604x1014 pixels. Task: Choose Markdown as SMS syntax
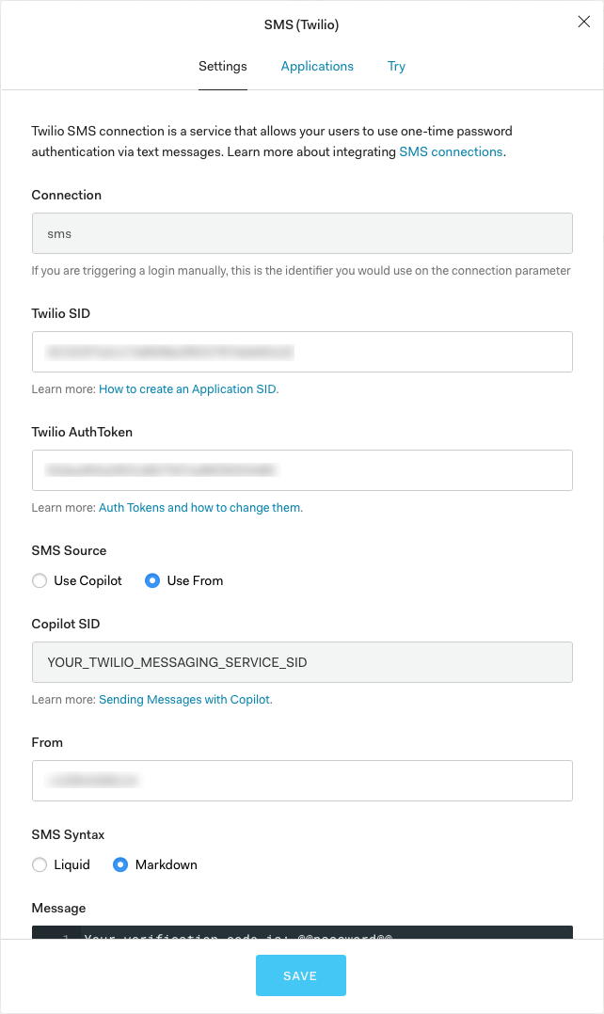[x=120, y=864]
